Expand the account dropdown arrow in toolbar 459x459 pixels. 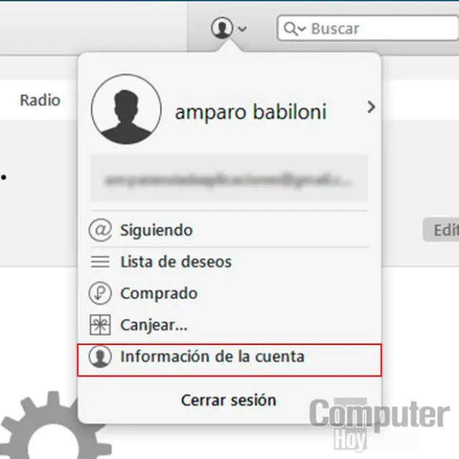pos(242,29)
